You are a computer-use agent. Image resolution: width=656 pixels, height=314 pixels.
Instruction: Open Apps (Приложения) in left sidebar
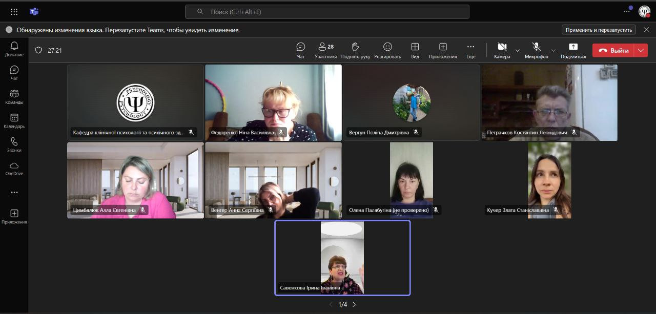[x=14, y=217]
